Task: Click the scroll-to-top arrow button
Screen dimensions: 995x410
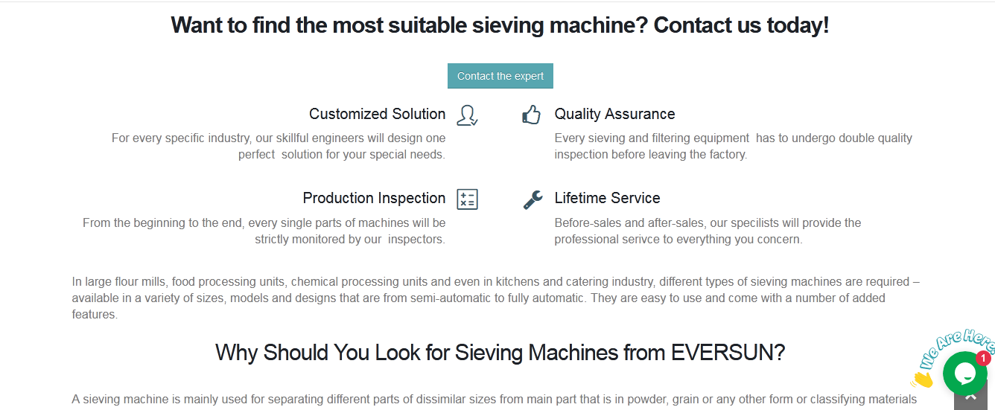Action: (970, 398)
